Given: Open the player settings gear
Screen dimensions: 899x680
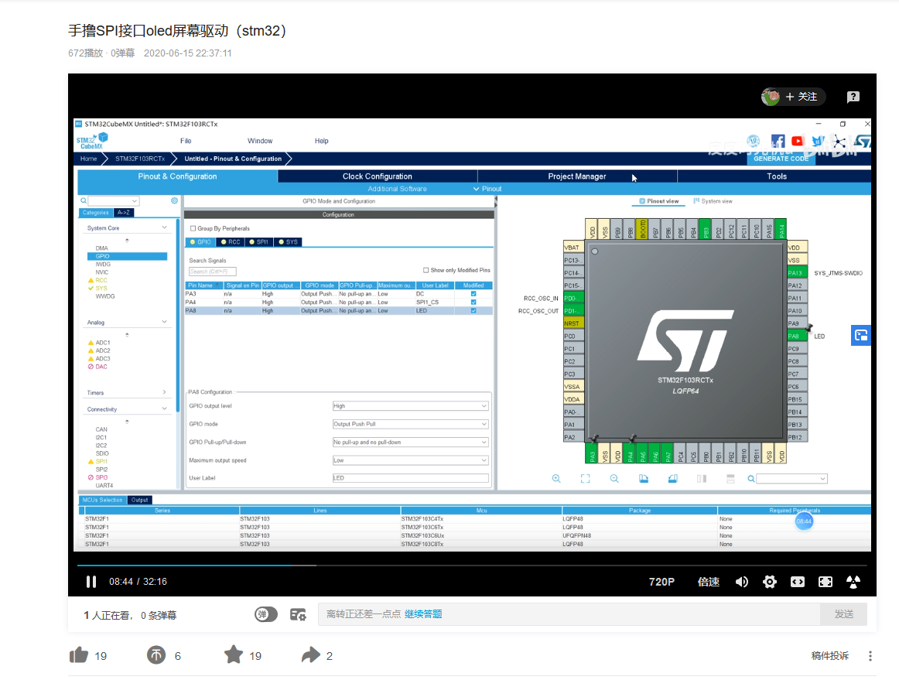Looking at the screenshot, I should click(770, 582).
